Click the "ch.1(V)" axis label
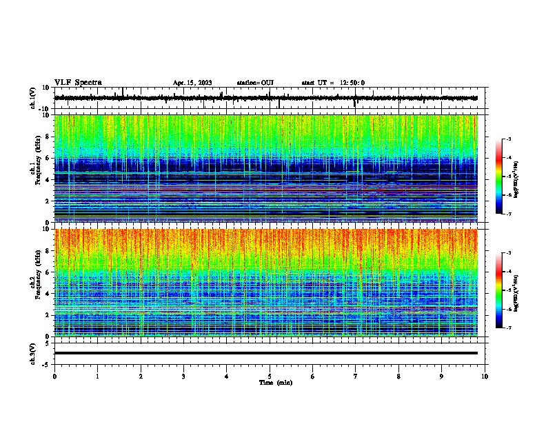Image resolution: width=546 pixels, height=422 pixels. 33,98
